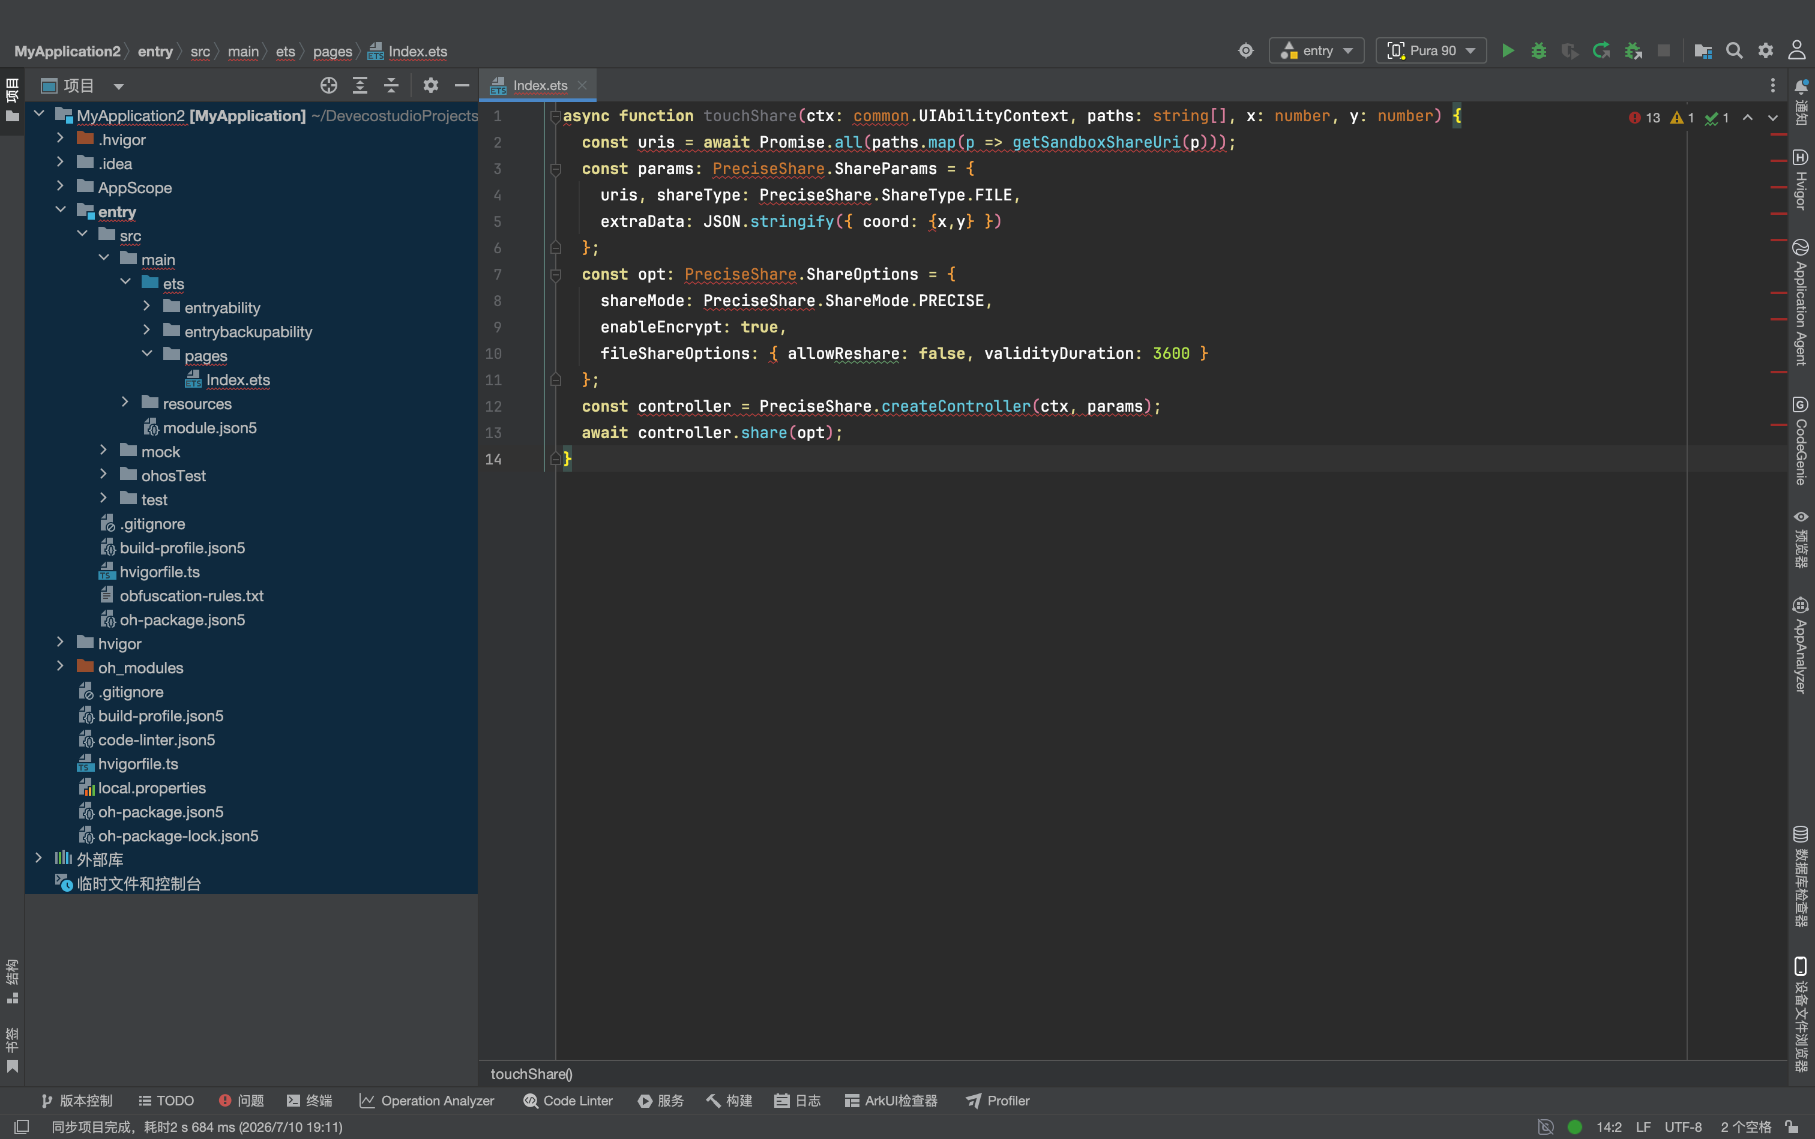Toggle the fold marker on line 7
The width and height of the screenshot is (1815, 1139).
(x=555, y=274)
